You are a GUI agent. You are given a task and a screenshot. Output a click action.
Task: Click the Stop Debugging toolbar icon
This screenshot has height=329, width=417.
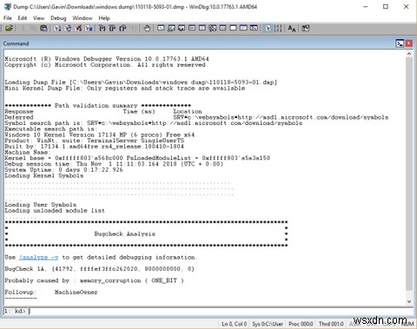[x=78, y=28]
